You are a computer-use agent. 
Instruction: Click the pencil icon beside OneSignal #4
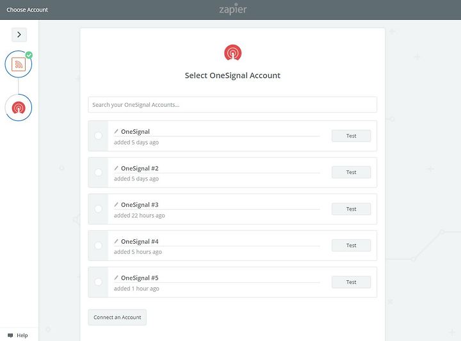click(116, 241)
